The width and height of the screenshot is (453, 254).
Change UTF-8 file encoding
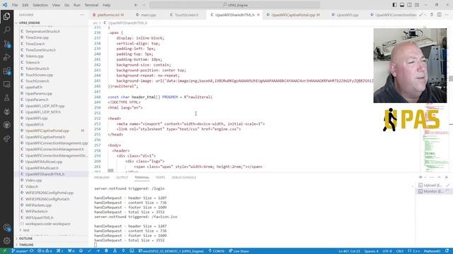(387, 251)
